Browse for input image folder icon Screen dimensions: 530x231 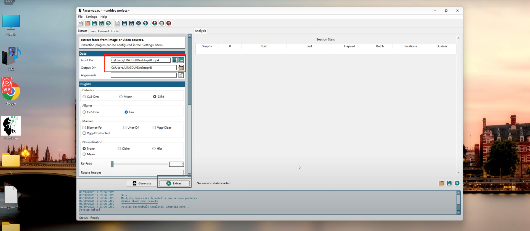tap(181, 60)
